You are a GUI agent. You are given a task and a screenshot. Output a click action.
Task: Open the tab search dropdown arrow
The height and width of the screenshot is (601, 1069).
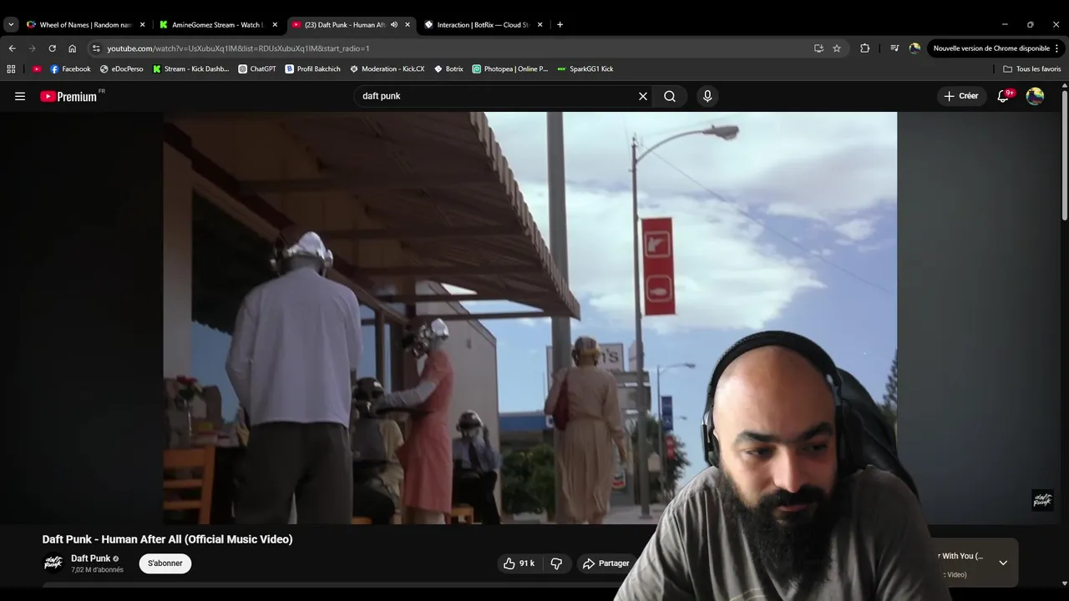coord(11,25)
